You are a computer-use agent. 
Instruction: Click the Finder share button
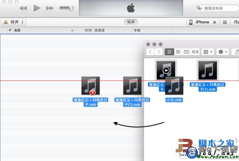click(236, 52)
